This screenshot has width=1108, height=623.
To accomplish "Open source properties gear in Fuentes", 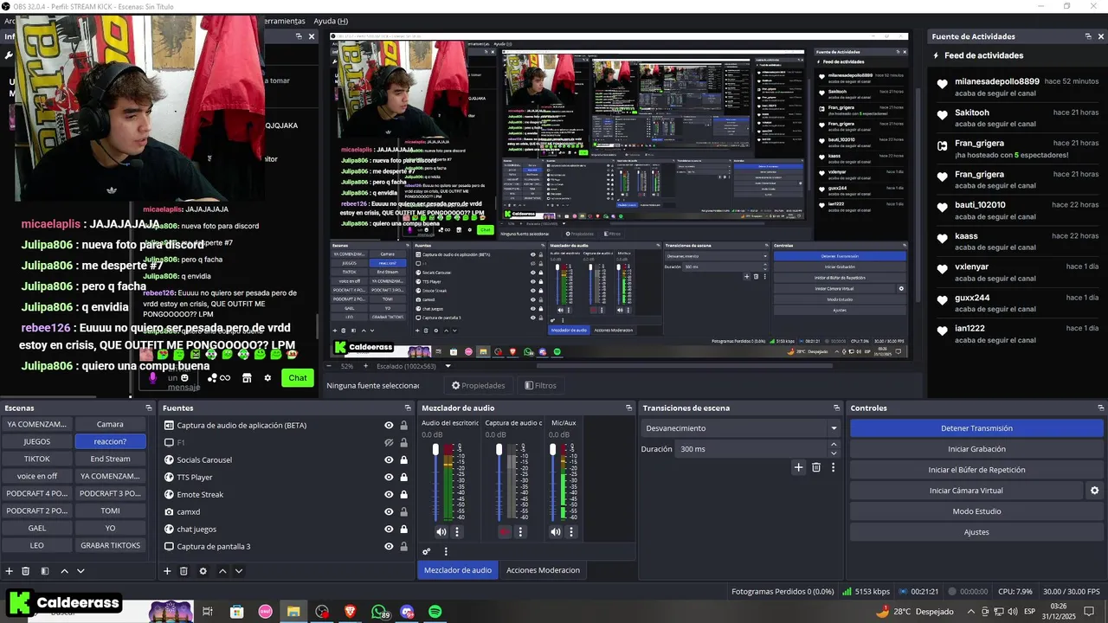I will click(203, 571).
